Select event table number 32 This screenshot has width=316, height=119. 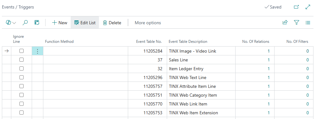160,69
